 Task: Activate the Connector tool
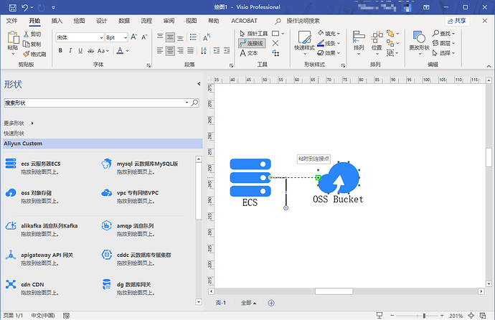[252, 43]
